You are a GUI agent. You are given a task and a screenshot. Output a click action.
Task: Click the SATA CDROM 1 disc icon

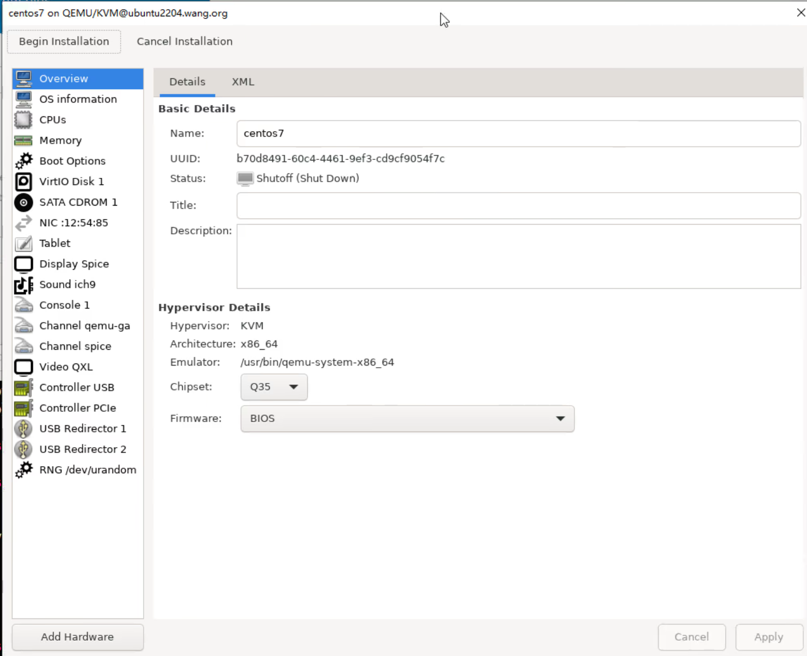point(23,202)
